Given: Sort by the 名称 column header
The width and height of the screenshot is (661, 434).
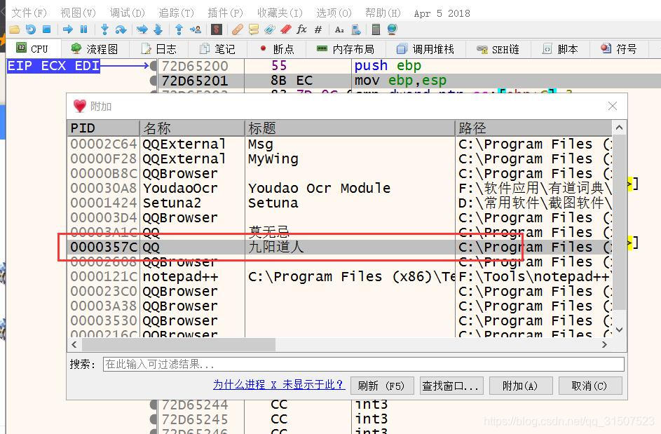Looking at the screenshot, I should [x=192, y=128].
